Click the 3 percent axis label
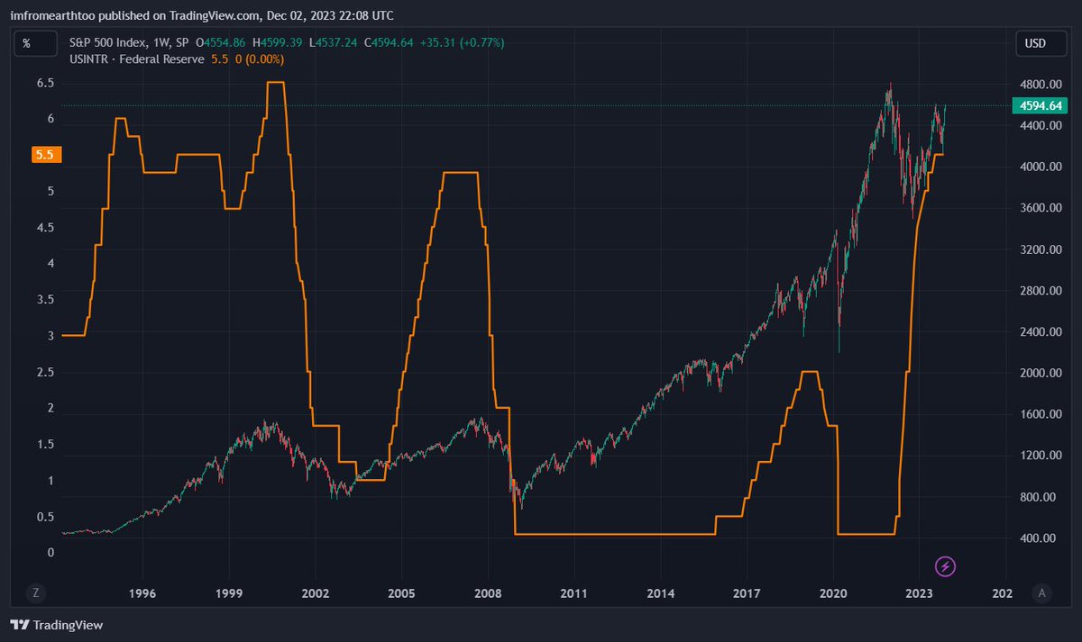1082x642 pixels. (x=50, y=336)
